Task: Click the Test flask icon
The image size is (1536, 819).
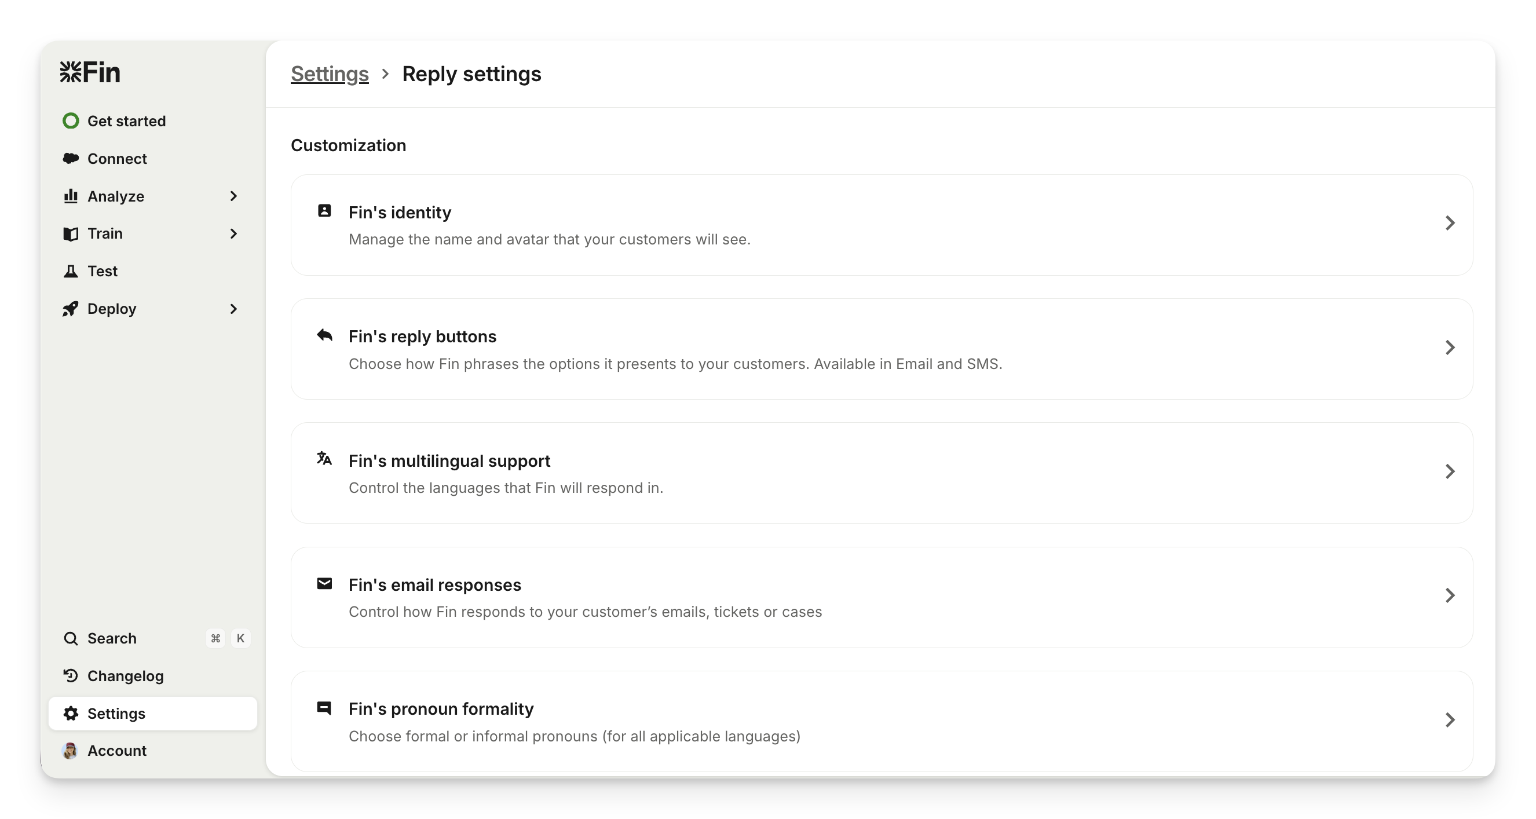Action: tap(70, 272)
